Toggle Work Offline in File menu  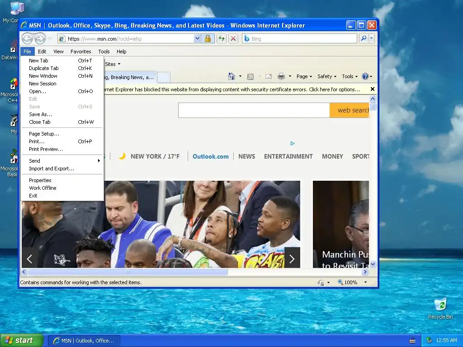(x=62, y=188)
